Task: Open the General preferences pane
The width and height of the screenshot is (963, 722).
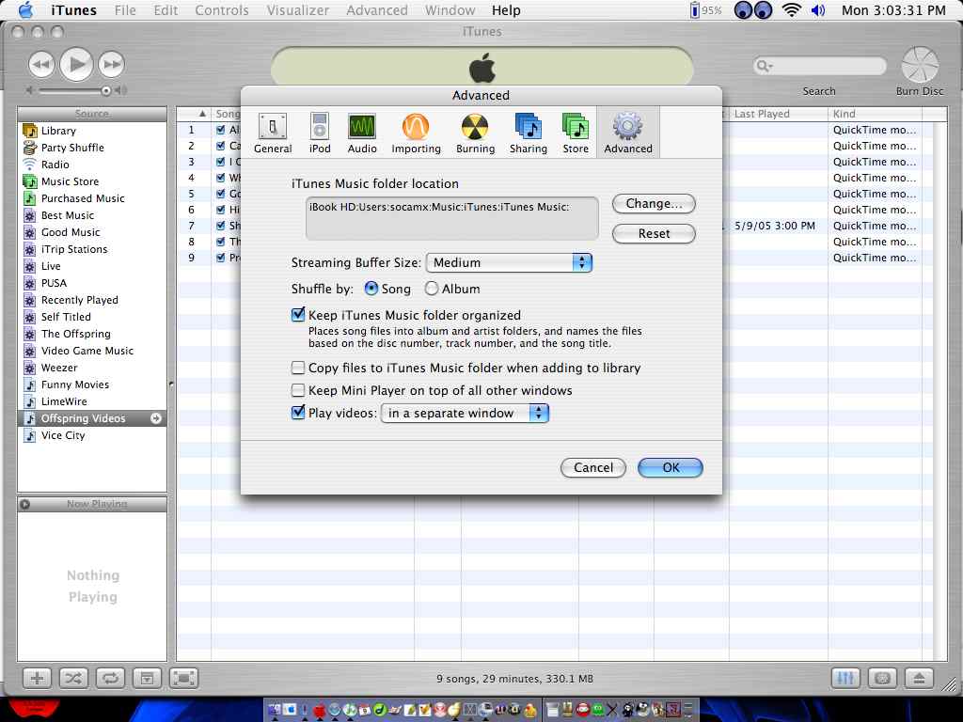Action: (273, 133)
